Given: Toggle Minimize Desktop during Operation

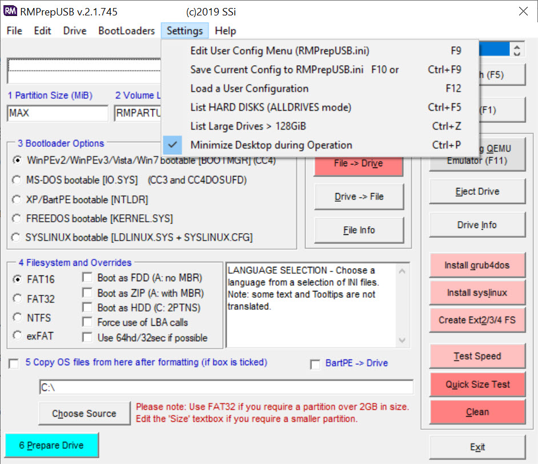Looking at the screenshot, I should (320, 145).
